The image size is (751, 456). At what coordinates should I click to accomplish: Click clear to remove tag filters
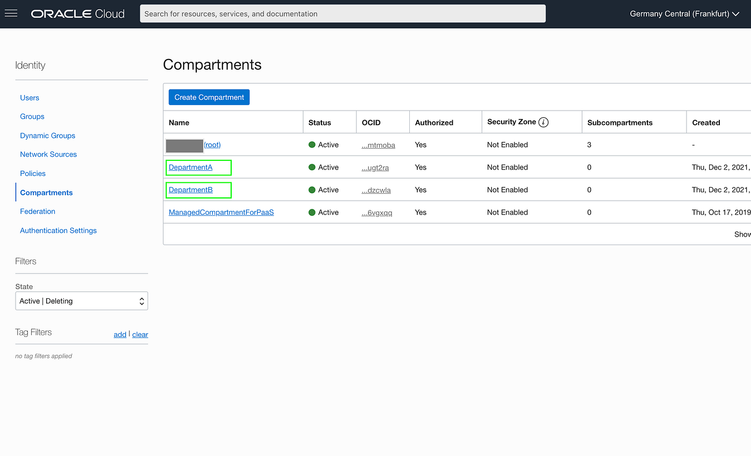click(140, 334)
